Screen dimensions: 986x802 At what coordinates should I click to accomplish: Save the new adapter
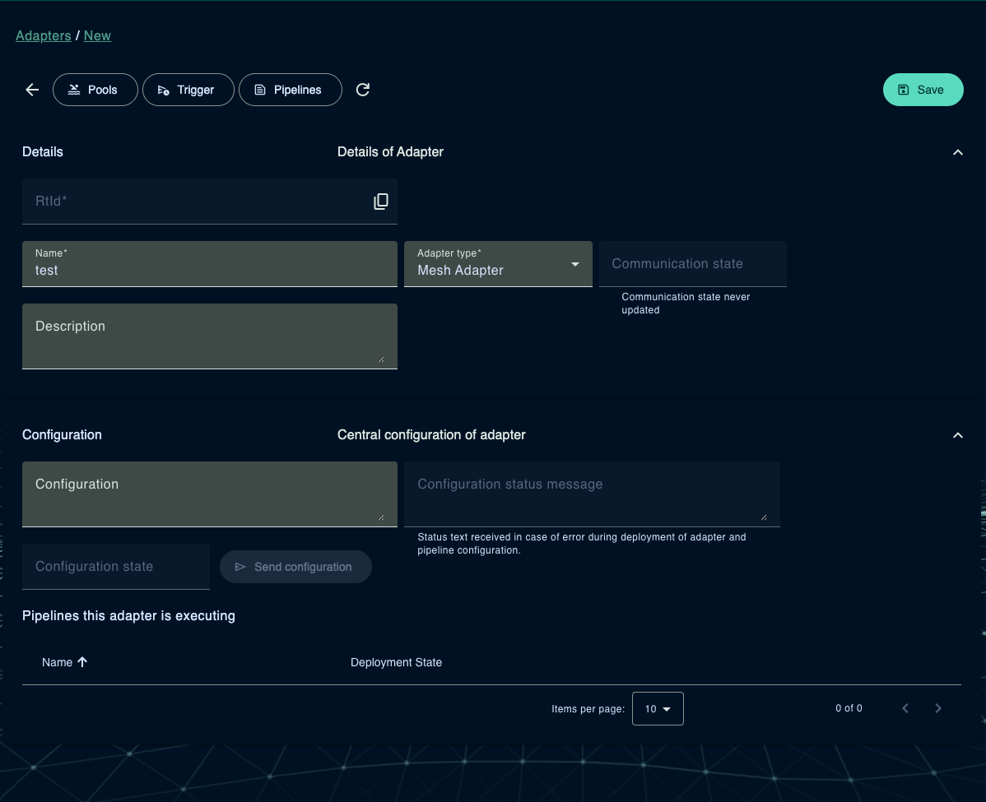(x=923, y=90)
